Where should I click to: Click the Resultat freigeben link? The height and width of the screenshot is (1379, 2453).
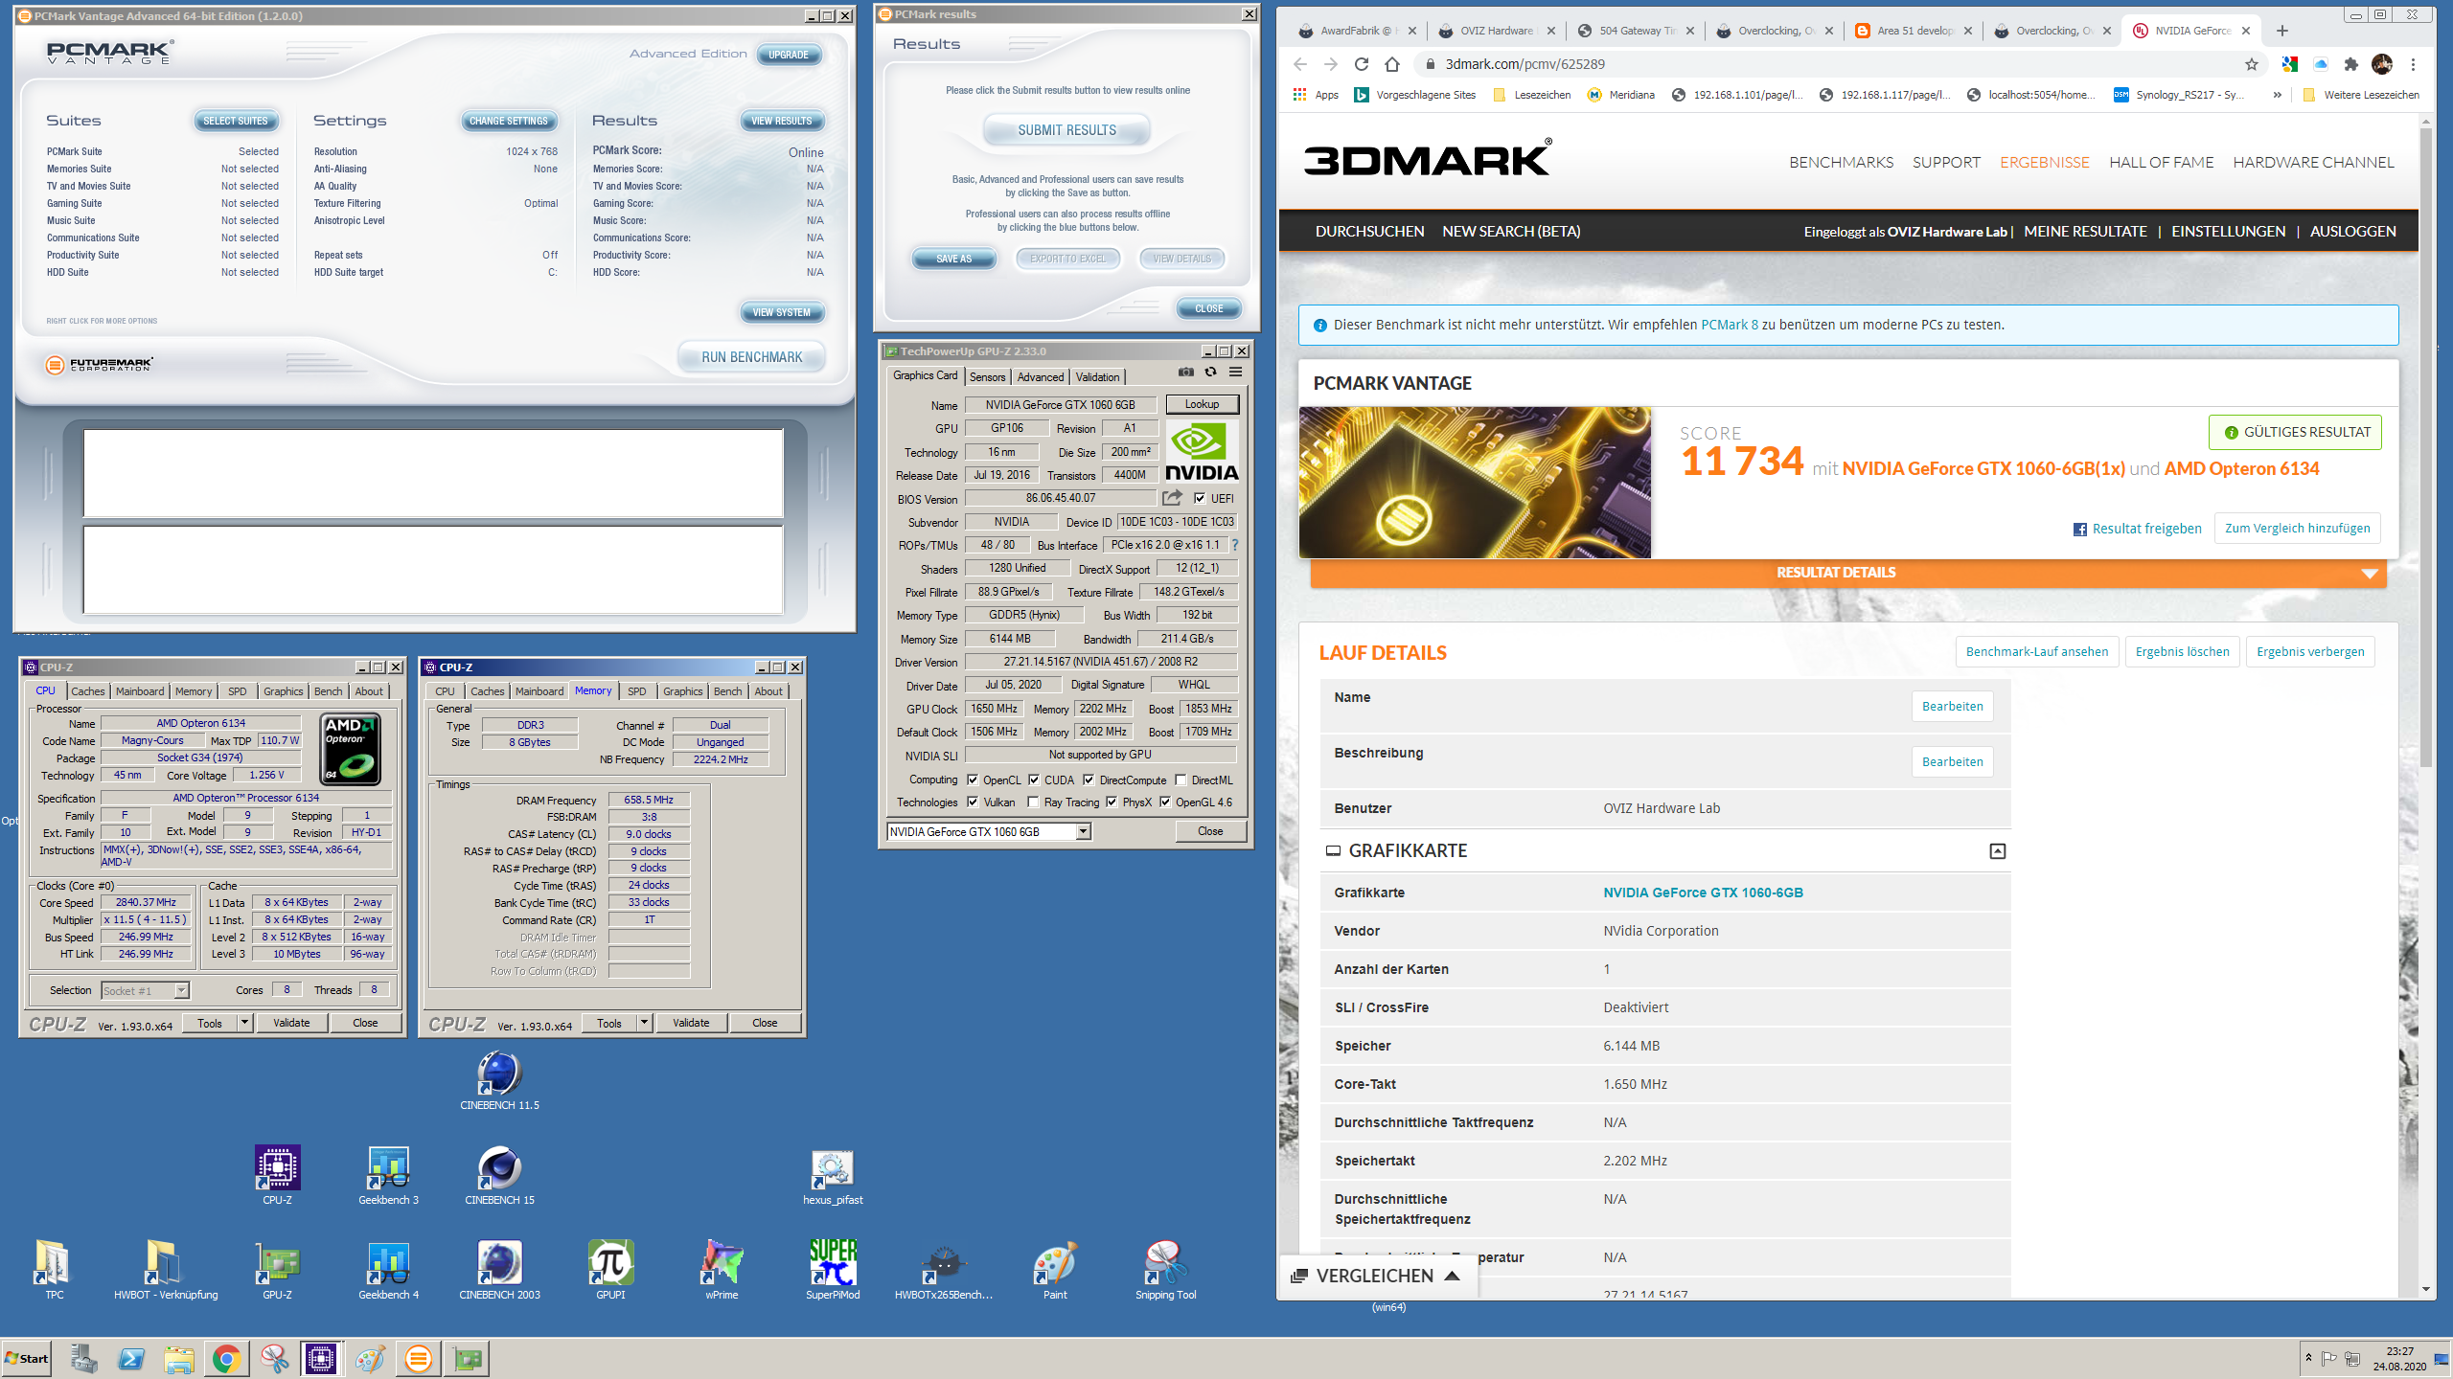click(x=2138, y=529)
